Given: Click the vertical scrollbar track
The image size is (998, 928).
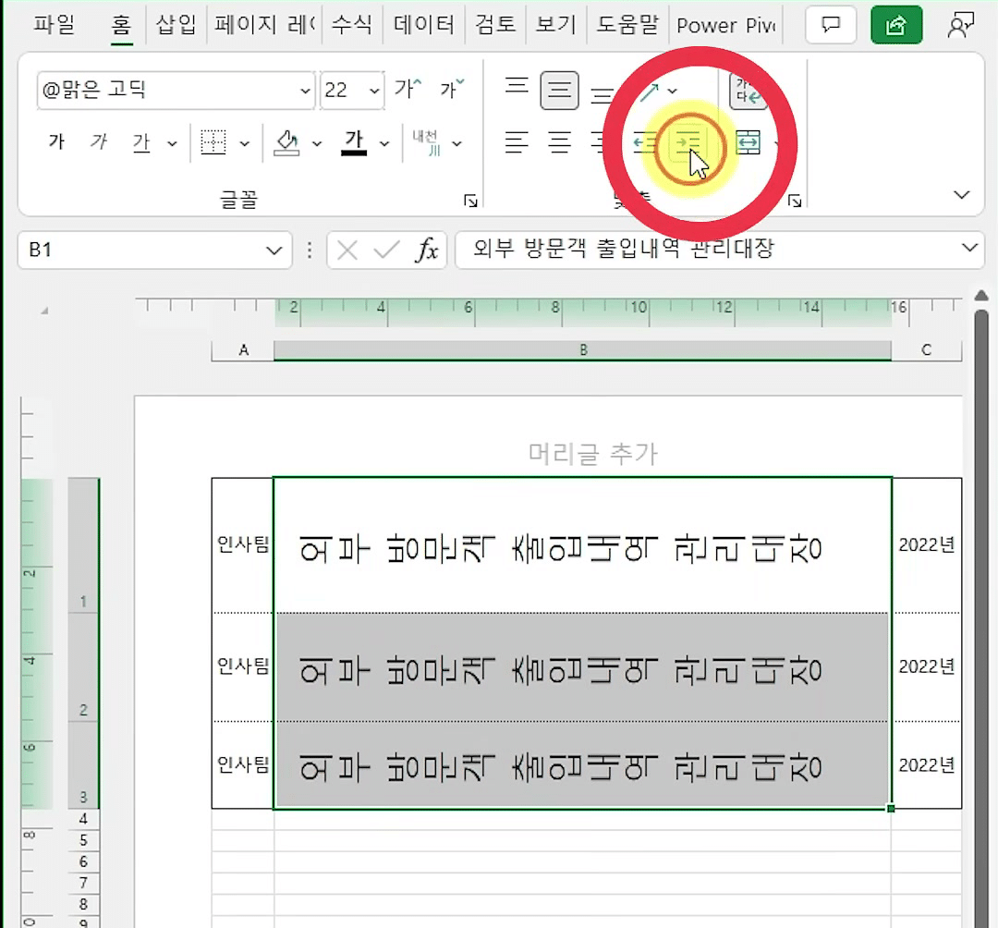Looking at the screenshot, I should click(982, 617).
